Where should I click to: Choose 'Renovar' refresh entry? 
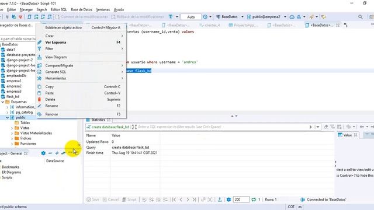click(x=81, y=114)
